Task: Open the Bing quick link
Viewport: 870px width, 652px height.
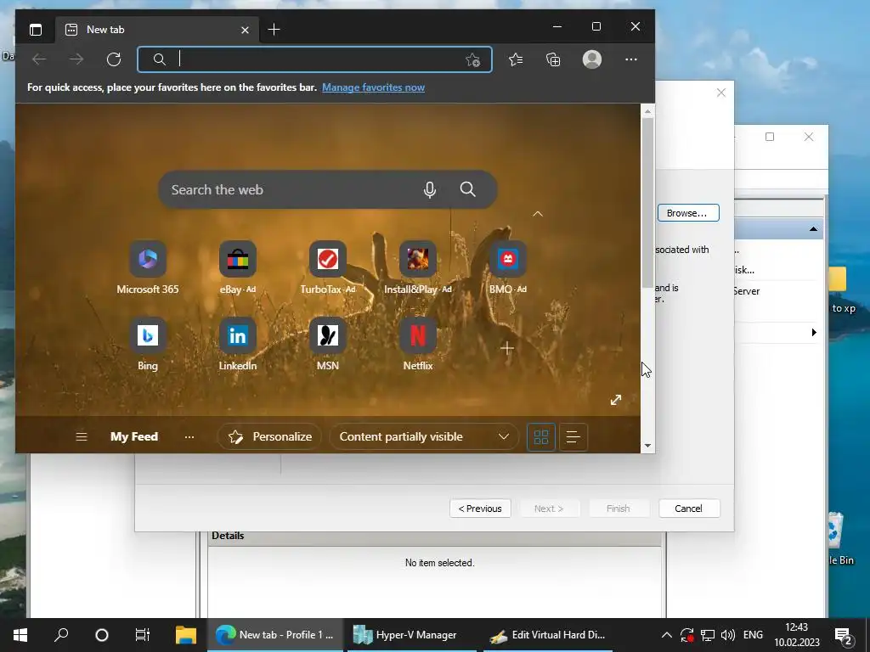Action: click(x=148, y=344)
